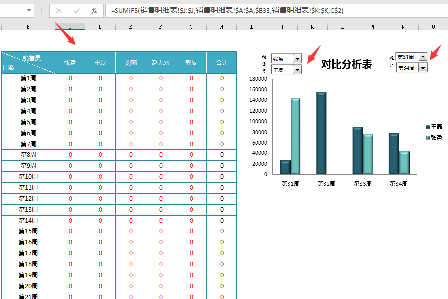This screenshot has height=299, width=448.
Task: Select column D header
Action: pos(100,27)
